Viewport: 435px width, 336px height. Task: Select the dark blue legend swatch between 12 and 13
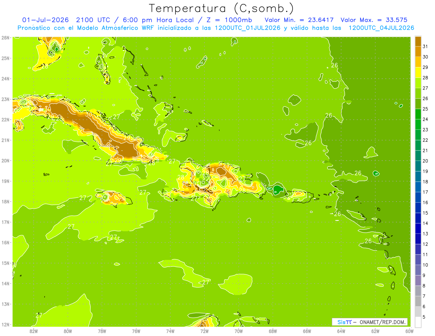[x=418, y=239]
